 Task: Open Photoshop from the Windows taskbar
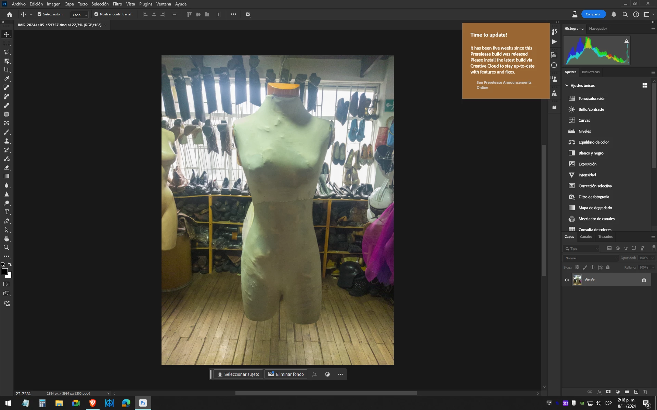pyautogui.click(x=143, y=403)
